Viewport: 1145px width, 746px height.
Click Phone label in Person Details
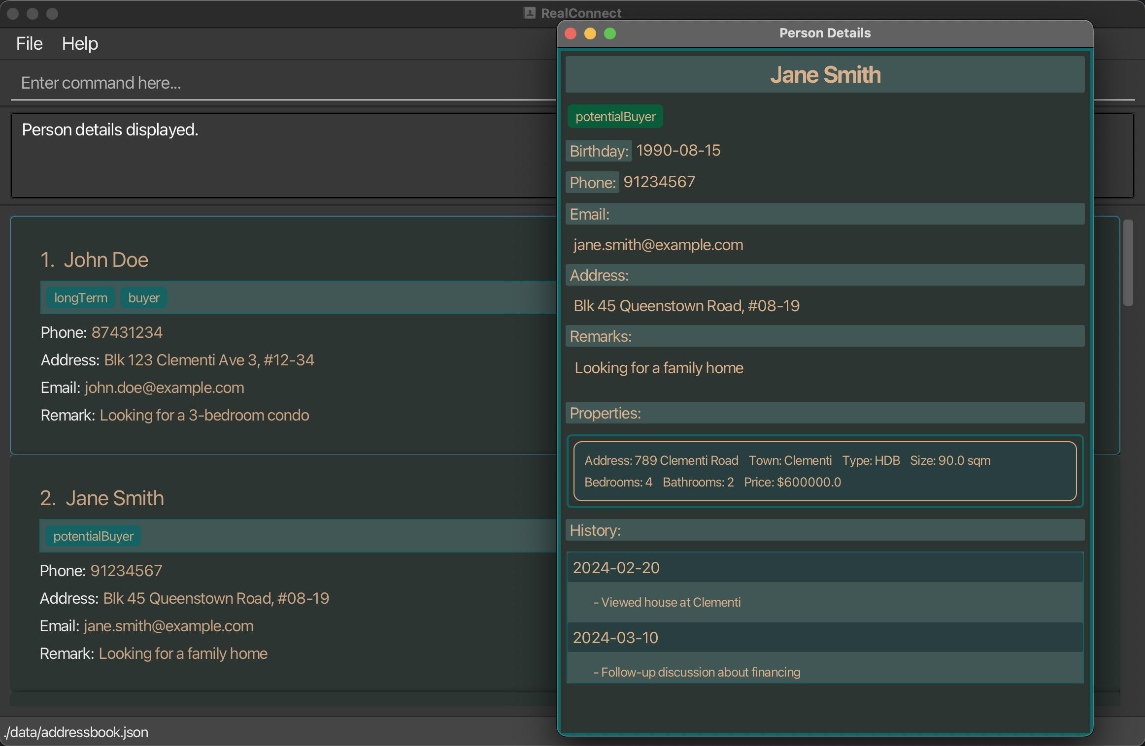tap(592, 182)
